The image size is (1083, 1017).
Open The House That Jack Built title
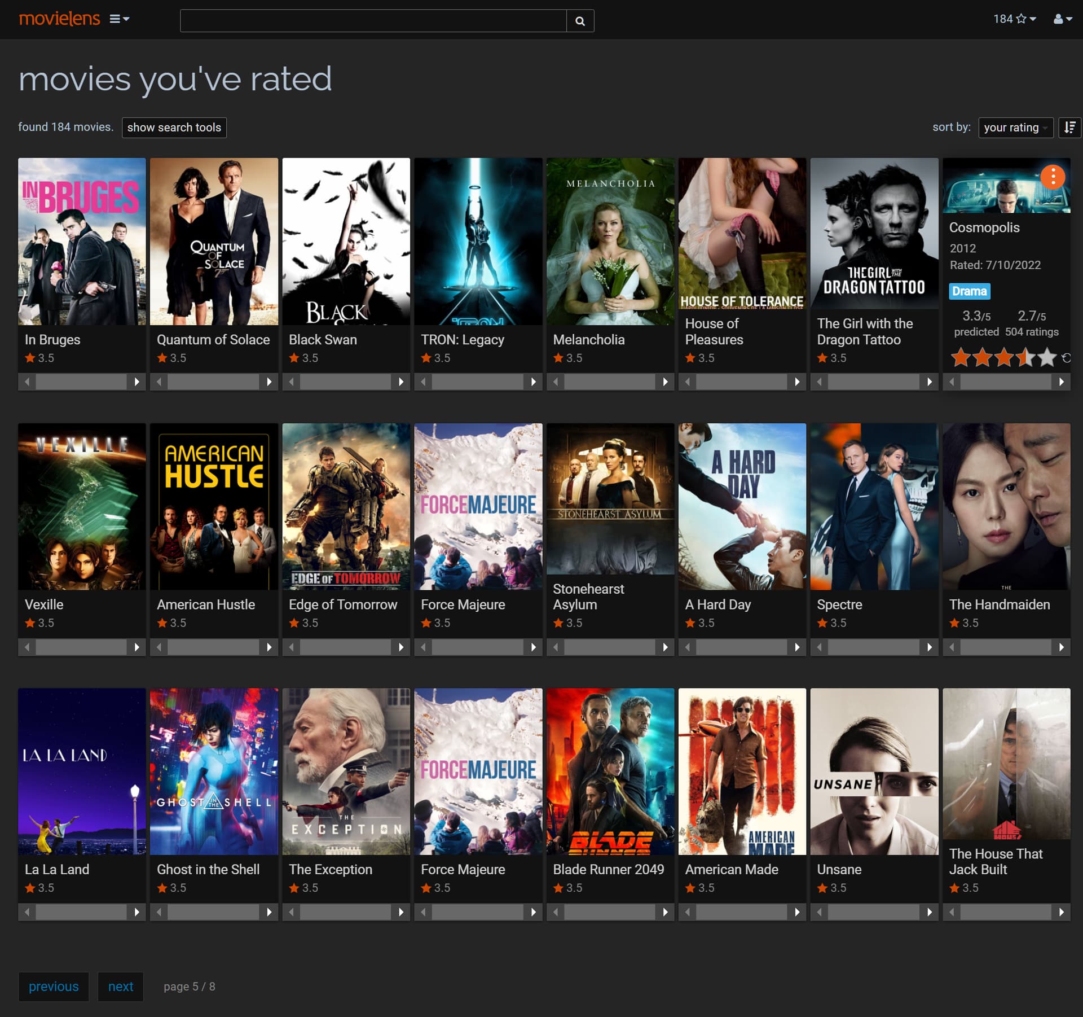click(996, 862)
